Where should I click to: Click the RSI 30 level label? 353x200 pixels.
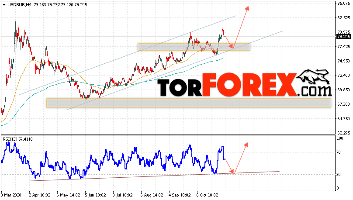tap(339, 175)
